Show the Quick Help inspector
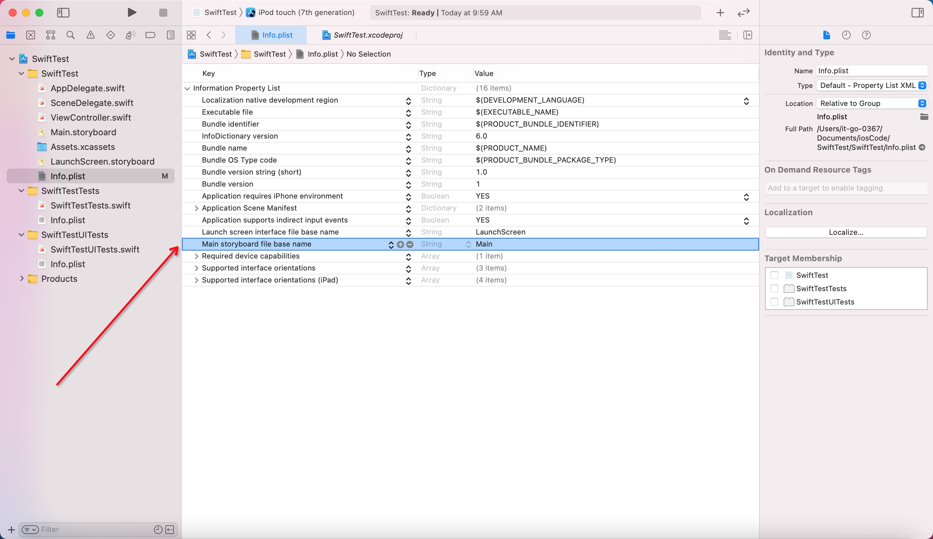 [x=866, y=35]
